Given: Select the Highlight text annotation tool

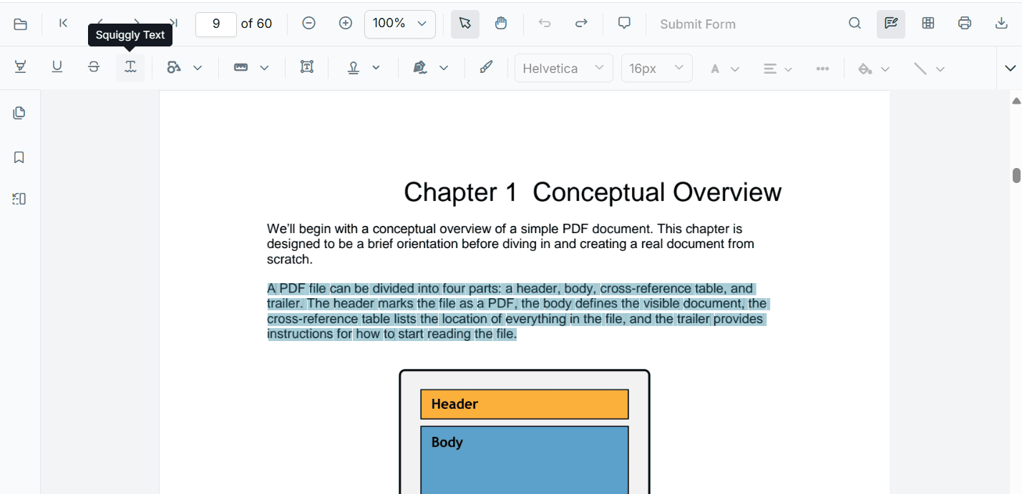Looking at the screenshot, I should click(21, 67).
